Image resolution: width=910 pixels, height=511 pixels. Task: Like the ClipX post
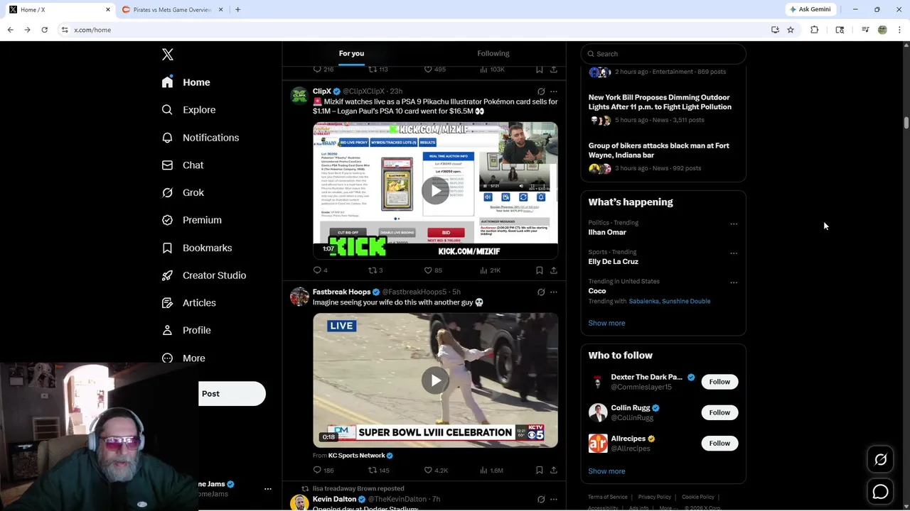point(432,270)
